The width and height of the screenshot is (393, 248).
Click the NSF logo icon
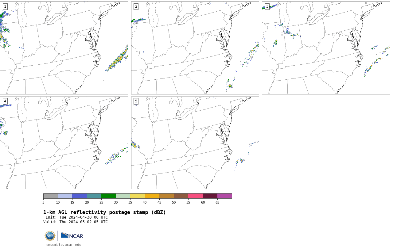coord(50,236)
